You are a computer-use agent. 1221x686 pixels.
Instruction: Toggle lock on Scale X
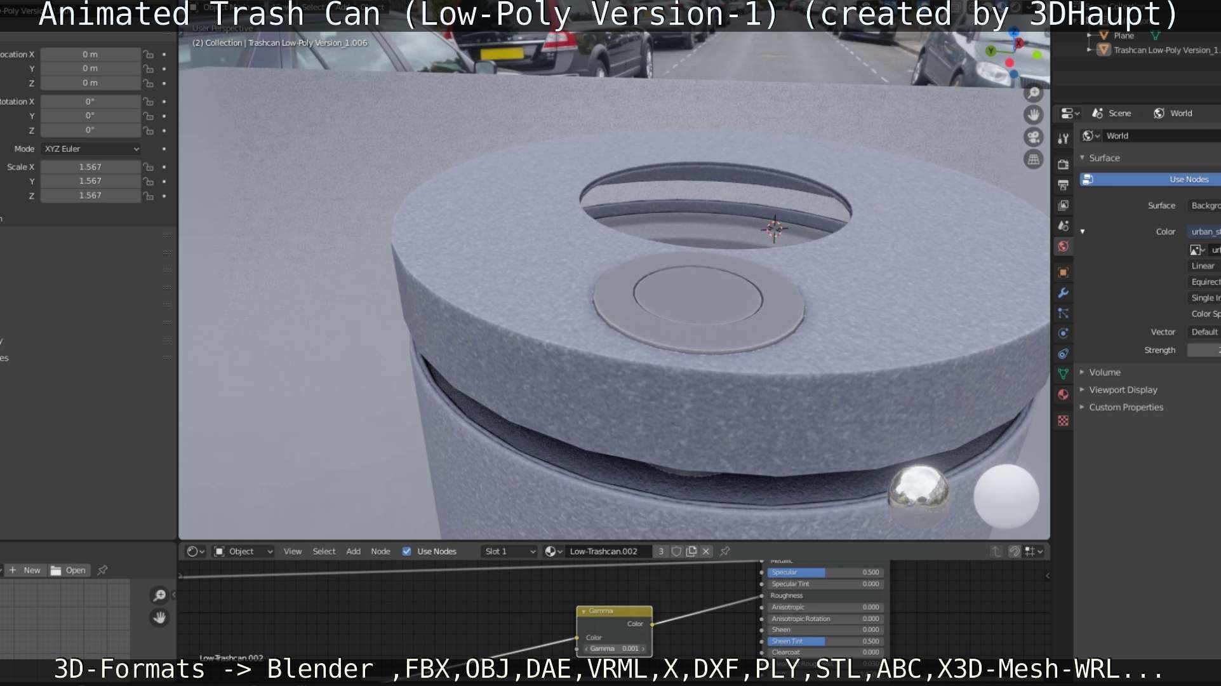tap(148, 167)
